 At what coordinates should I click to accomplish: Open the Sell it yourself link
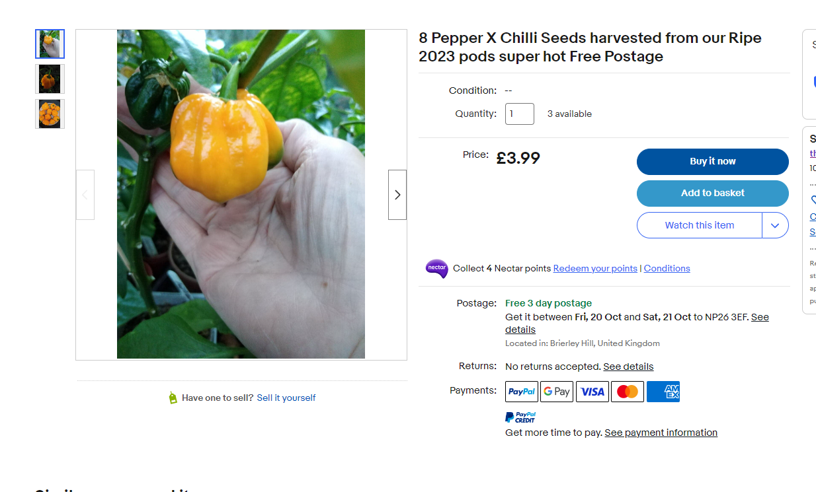(286, 398)
